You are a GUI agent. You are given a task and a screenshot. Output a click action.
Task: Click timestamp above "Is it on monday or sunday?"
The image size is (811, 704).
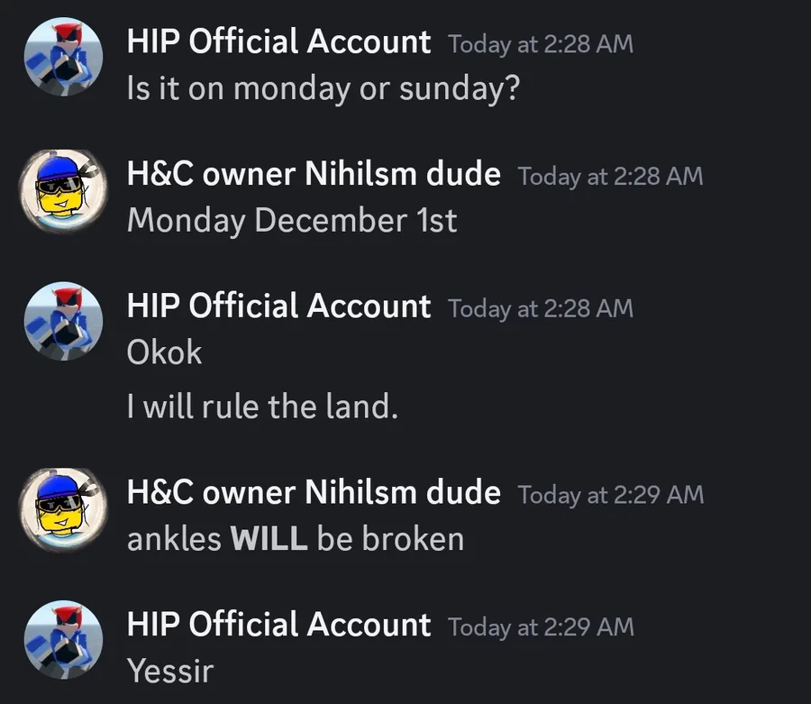tap(541, 43)
